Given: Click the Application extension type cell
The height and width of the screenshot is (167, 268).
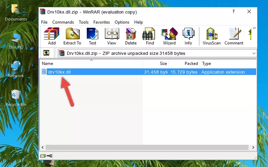Looking at the screenshot, I should (223, 72).
